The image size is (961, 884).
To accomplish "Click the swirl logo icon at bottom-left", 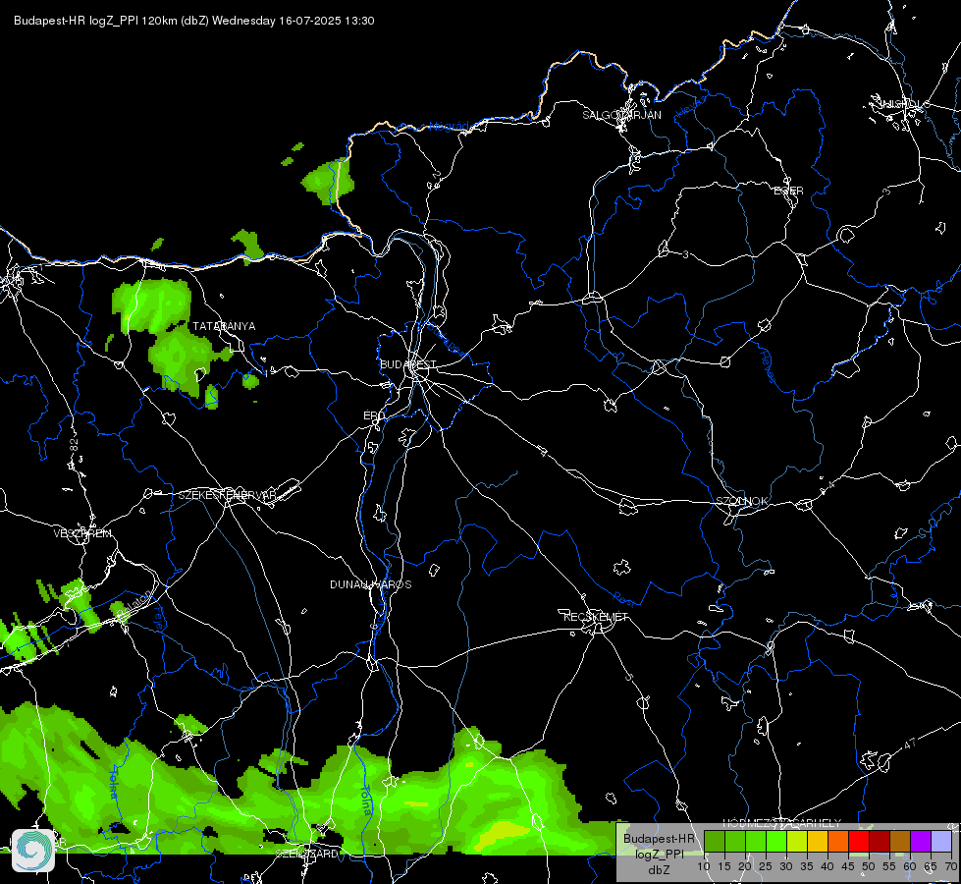I will (x=33, y=851).
